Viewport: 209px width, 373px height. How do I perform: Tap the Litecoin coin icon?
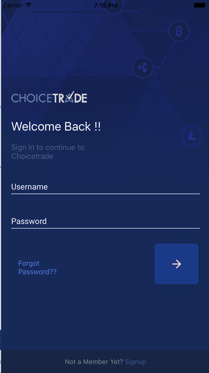tap(192, 136)
